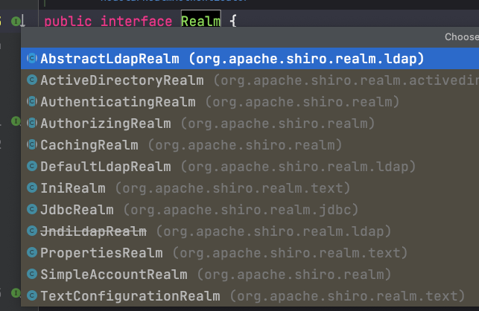Viewport: 479px width, 311px height.
Task: Click the gutter implementation marker left of TextConfigurationRealm row
Action: point(16,293)
